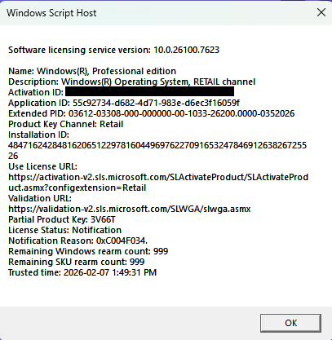Click the Partial Product Key: 3V66T line
This screenshot has width=332, height=340.
[62, 219]
